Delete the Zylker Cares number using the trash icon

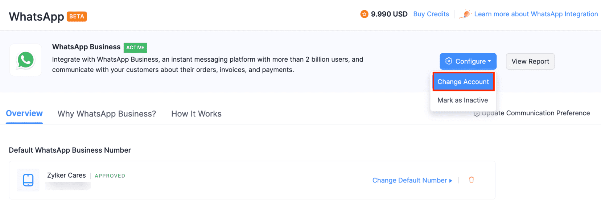pos(471,180)
